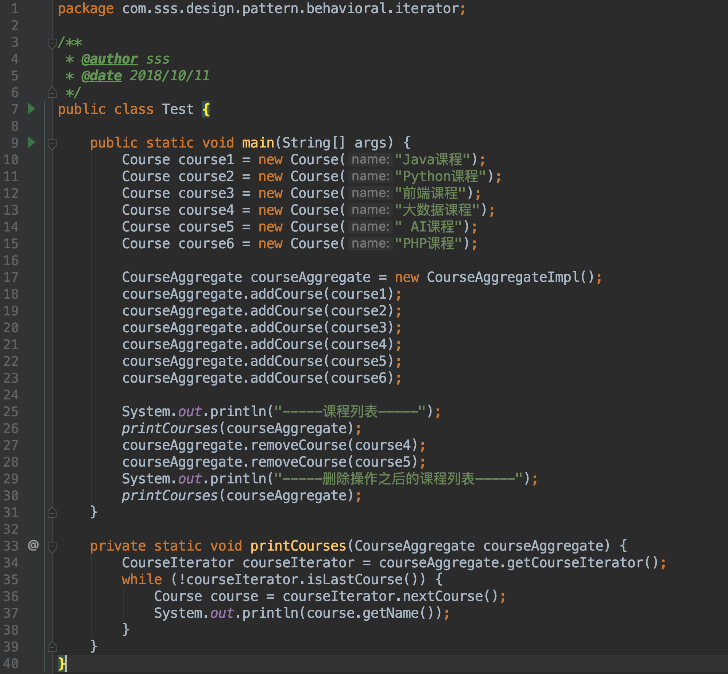Click the name: hint on course1 line
The width and height of the screenshot is (728, 674).
(370, 160)
